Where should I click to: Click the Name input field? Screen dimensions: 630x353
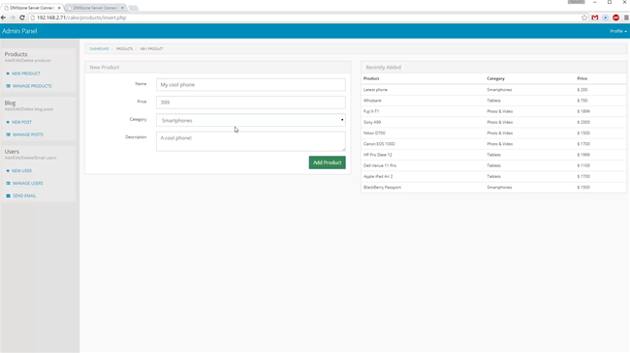(x=251, y=85)
